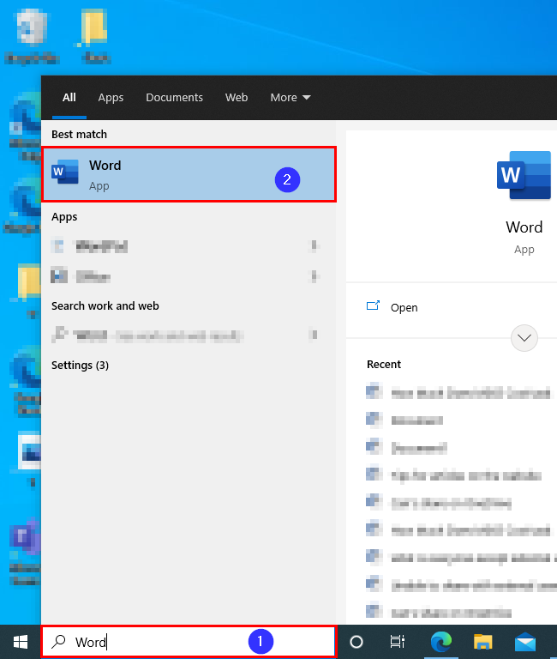Open Task View from the taskbar
Viewport: 557px width, 659px height.
point(397,642)
